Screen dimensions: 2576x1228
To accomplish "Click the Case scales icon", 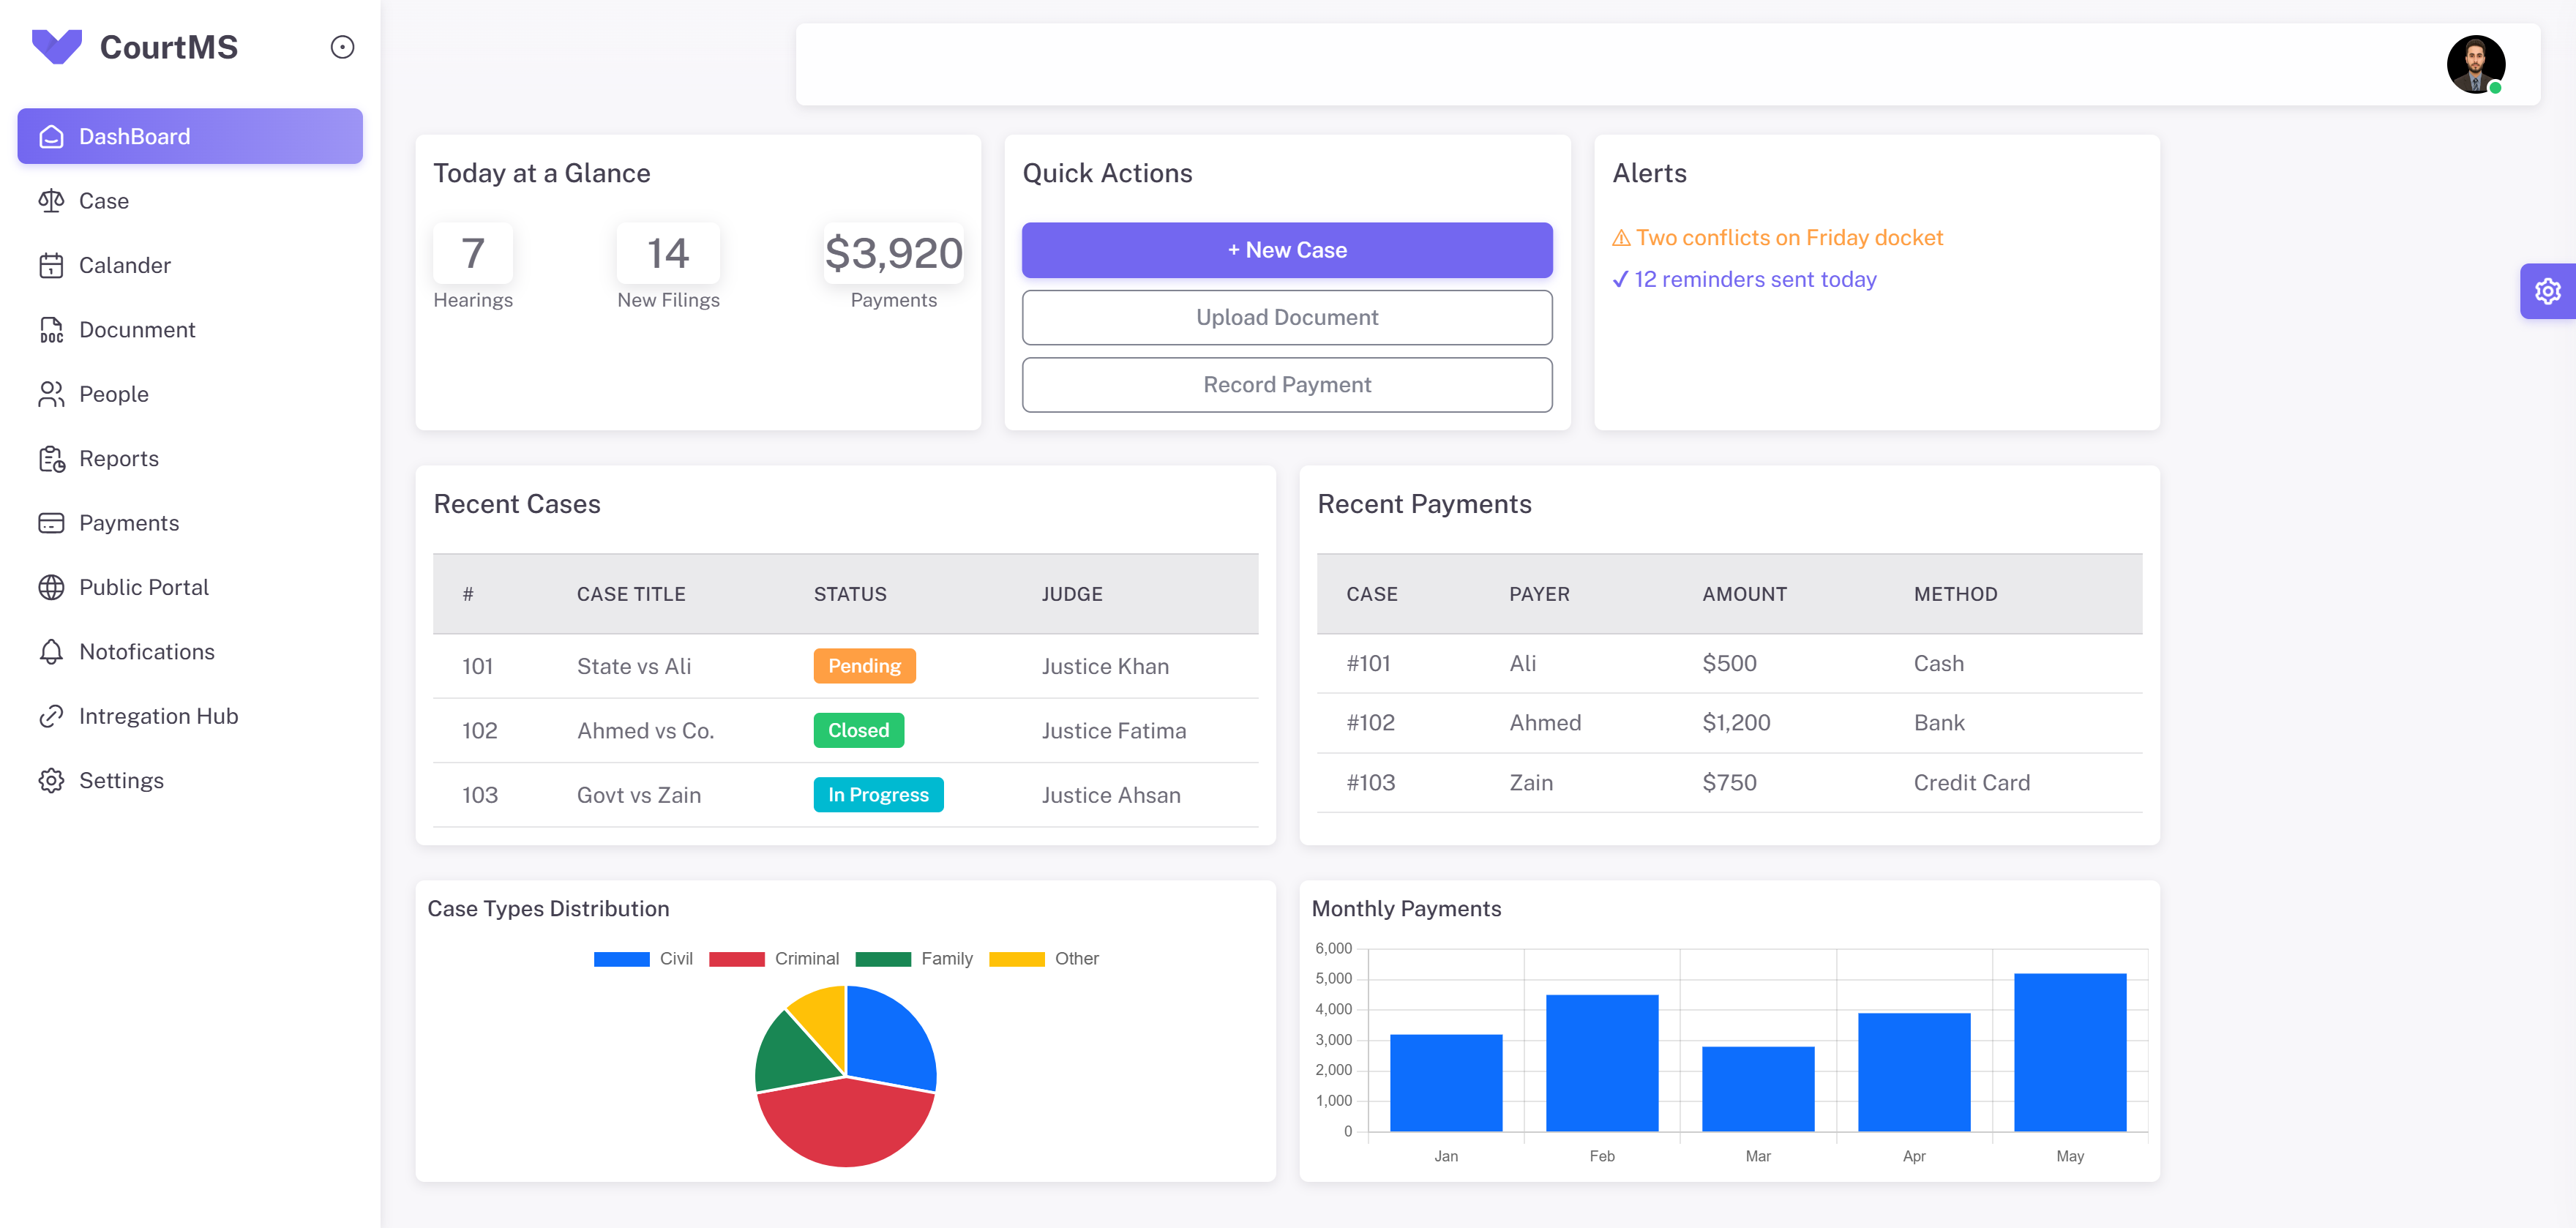I will click(x=51, y=201).
